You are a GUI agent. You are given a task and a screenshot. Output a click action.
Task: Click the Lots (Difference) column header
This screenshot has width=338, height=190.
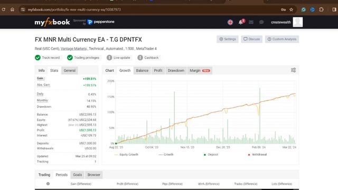281,184
